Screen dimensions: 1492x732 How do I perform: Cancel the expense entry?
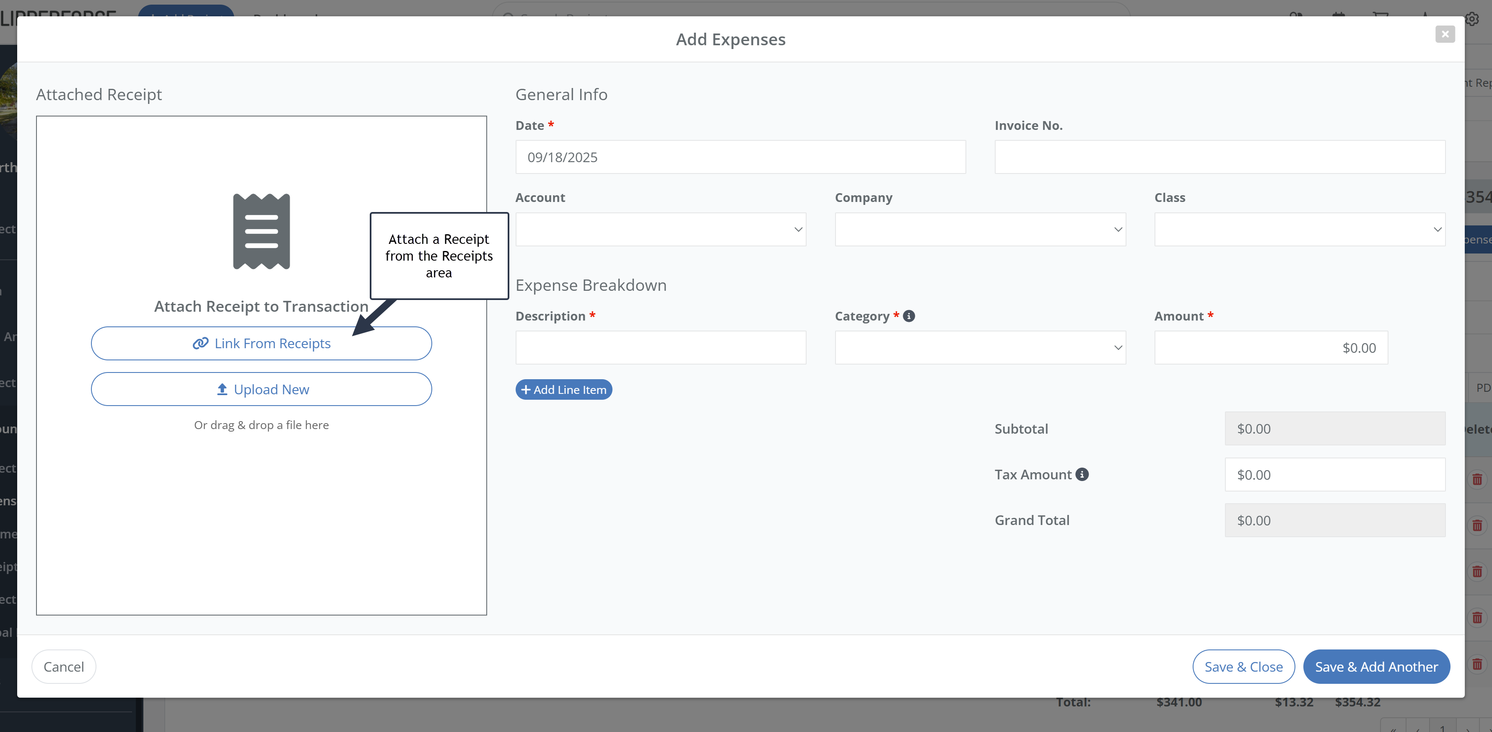64,667
